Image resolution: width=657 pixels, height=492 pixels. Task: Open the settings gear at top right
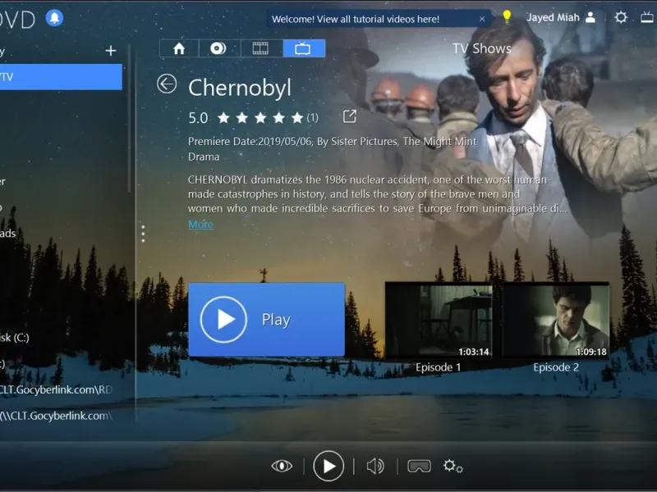pos(621,17)
